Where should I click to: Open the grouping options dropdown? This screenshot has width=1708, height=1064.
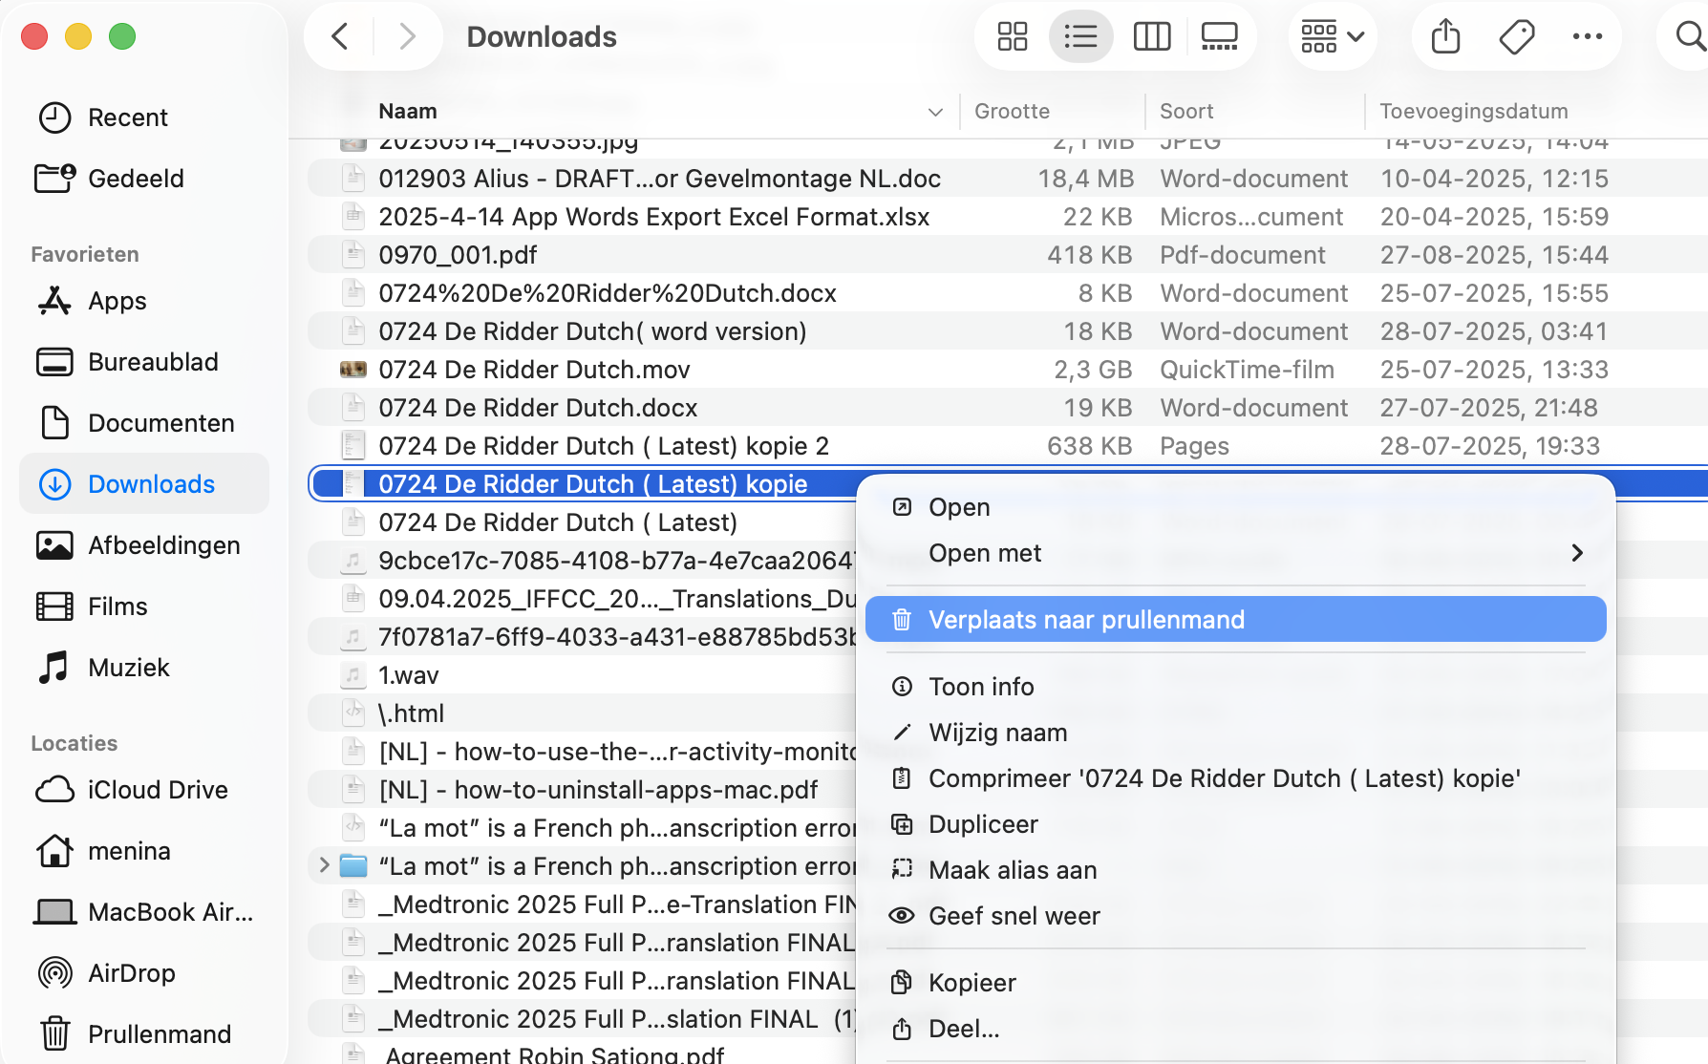pyautogui.click(x=1332, y=36)
